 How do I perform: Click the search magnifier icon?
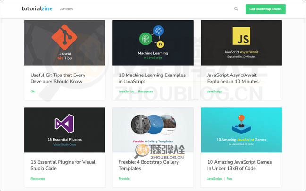236,9
